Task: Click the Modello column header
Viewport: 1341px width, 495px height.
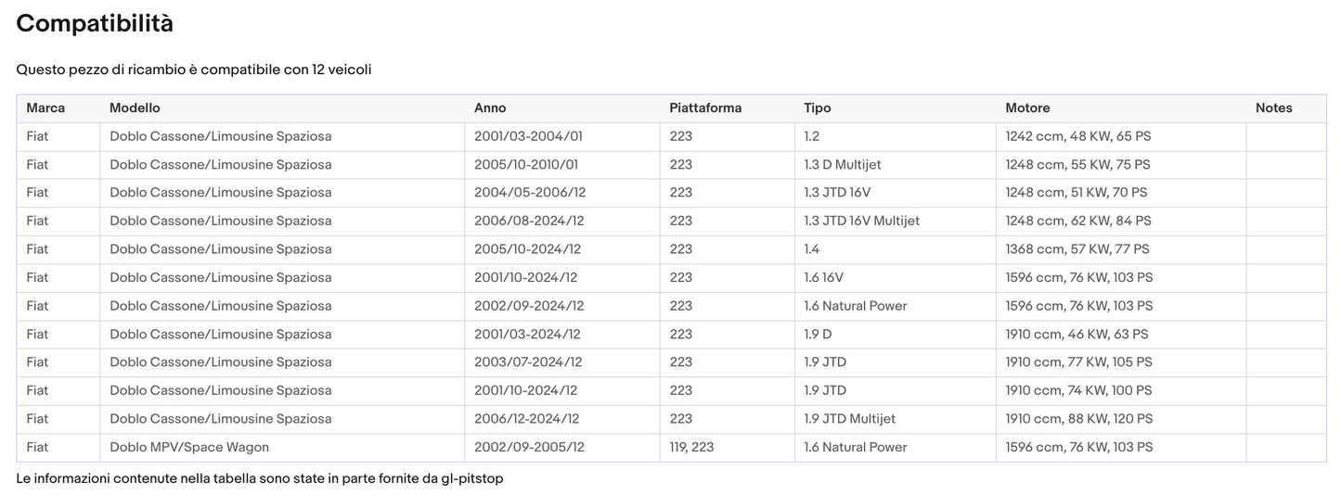Action: pos(135,108)
